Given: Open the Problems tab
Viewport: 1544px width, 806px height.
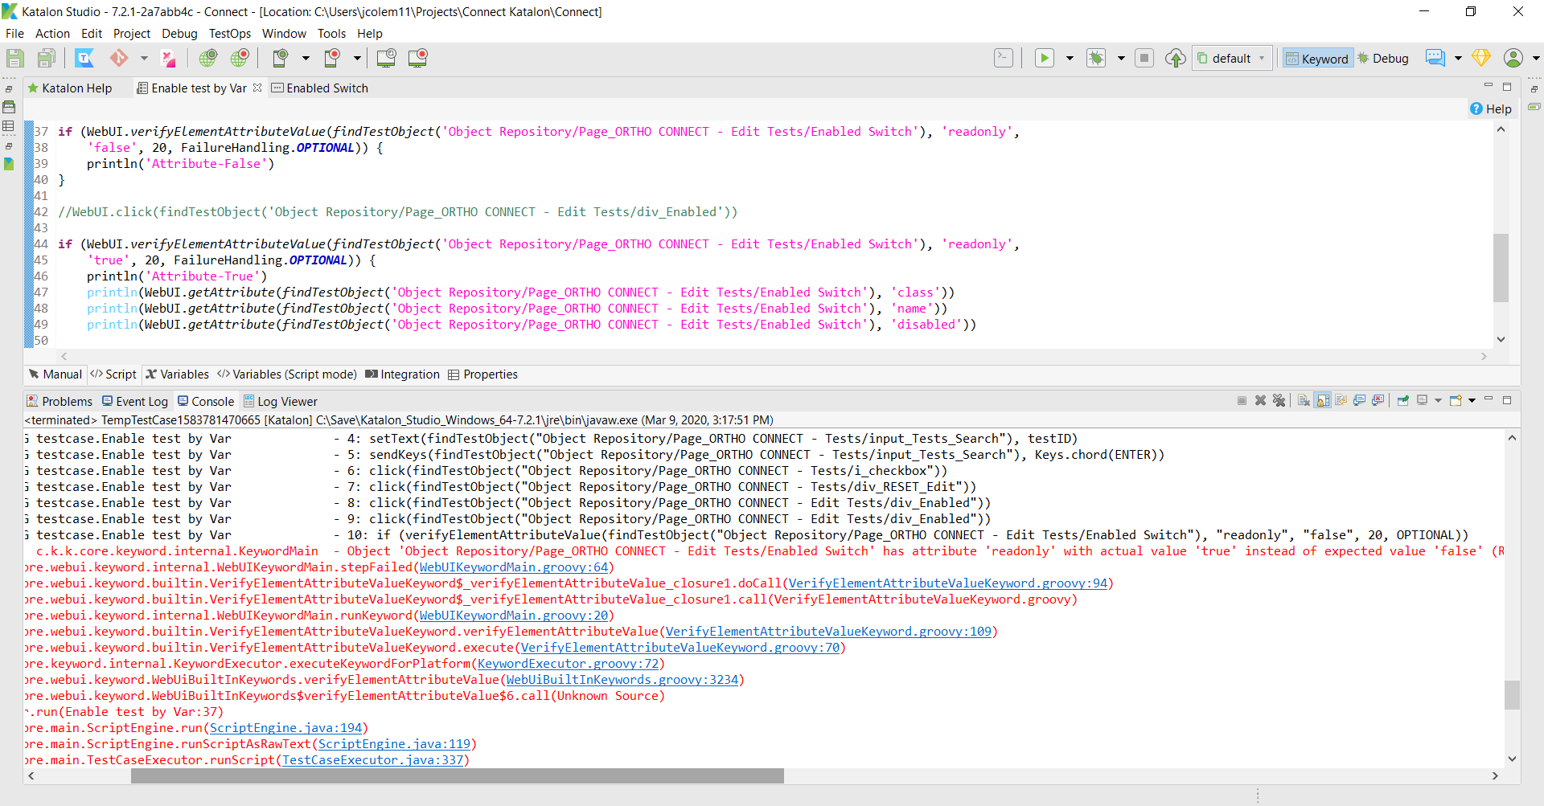Looking at the screenshot, I should tap(60, 402).
